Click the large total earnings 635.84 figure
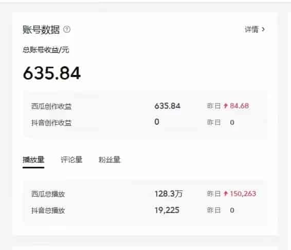291x250 pixels. click(x=52, y=73)
